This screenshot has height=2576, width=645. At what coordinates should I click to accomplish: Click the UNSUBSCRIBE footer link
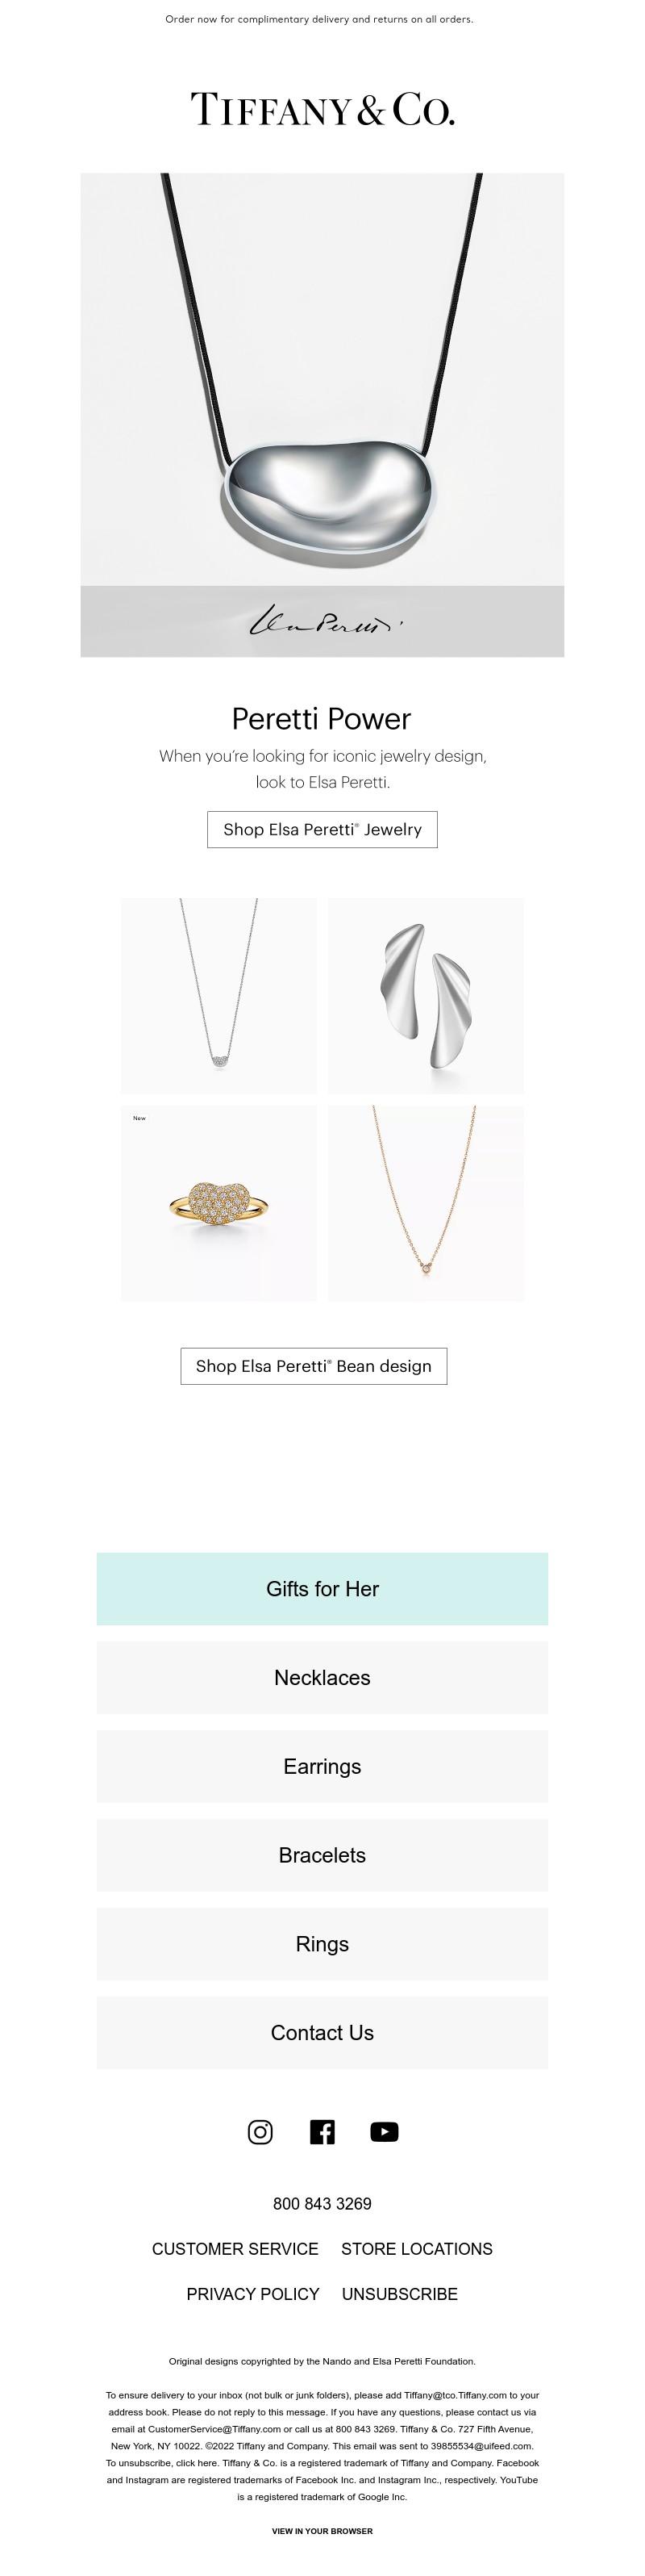(399, 2294)
